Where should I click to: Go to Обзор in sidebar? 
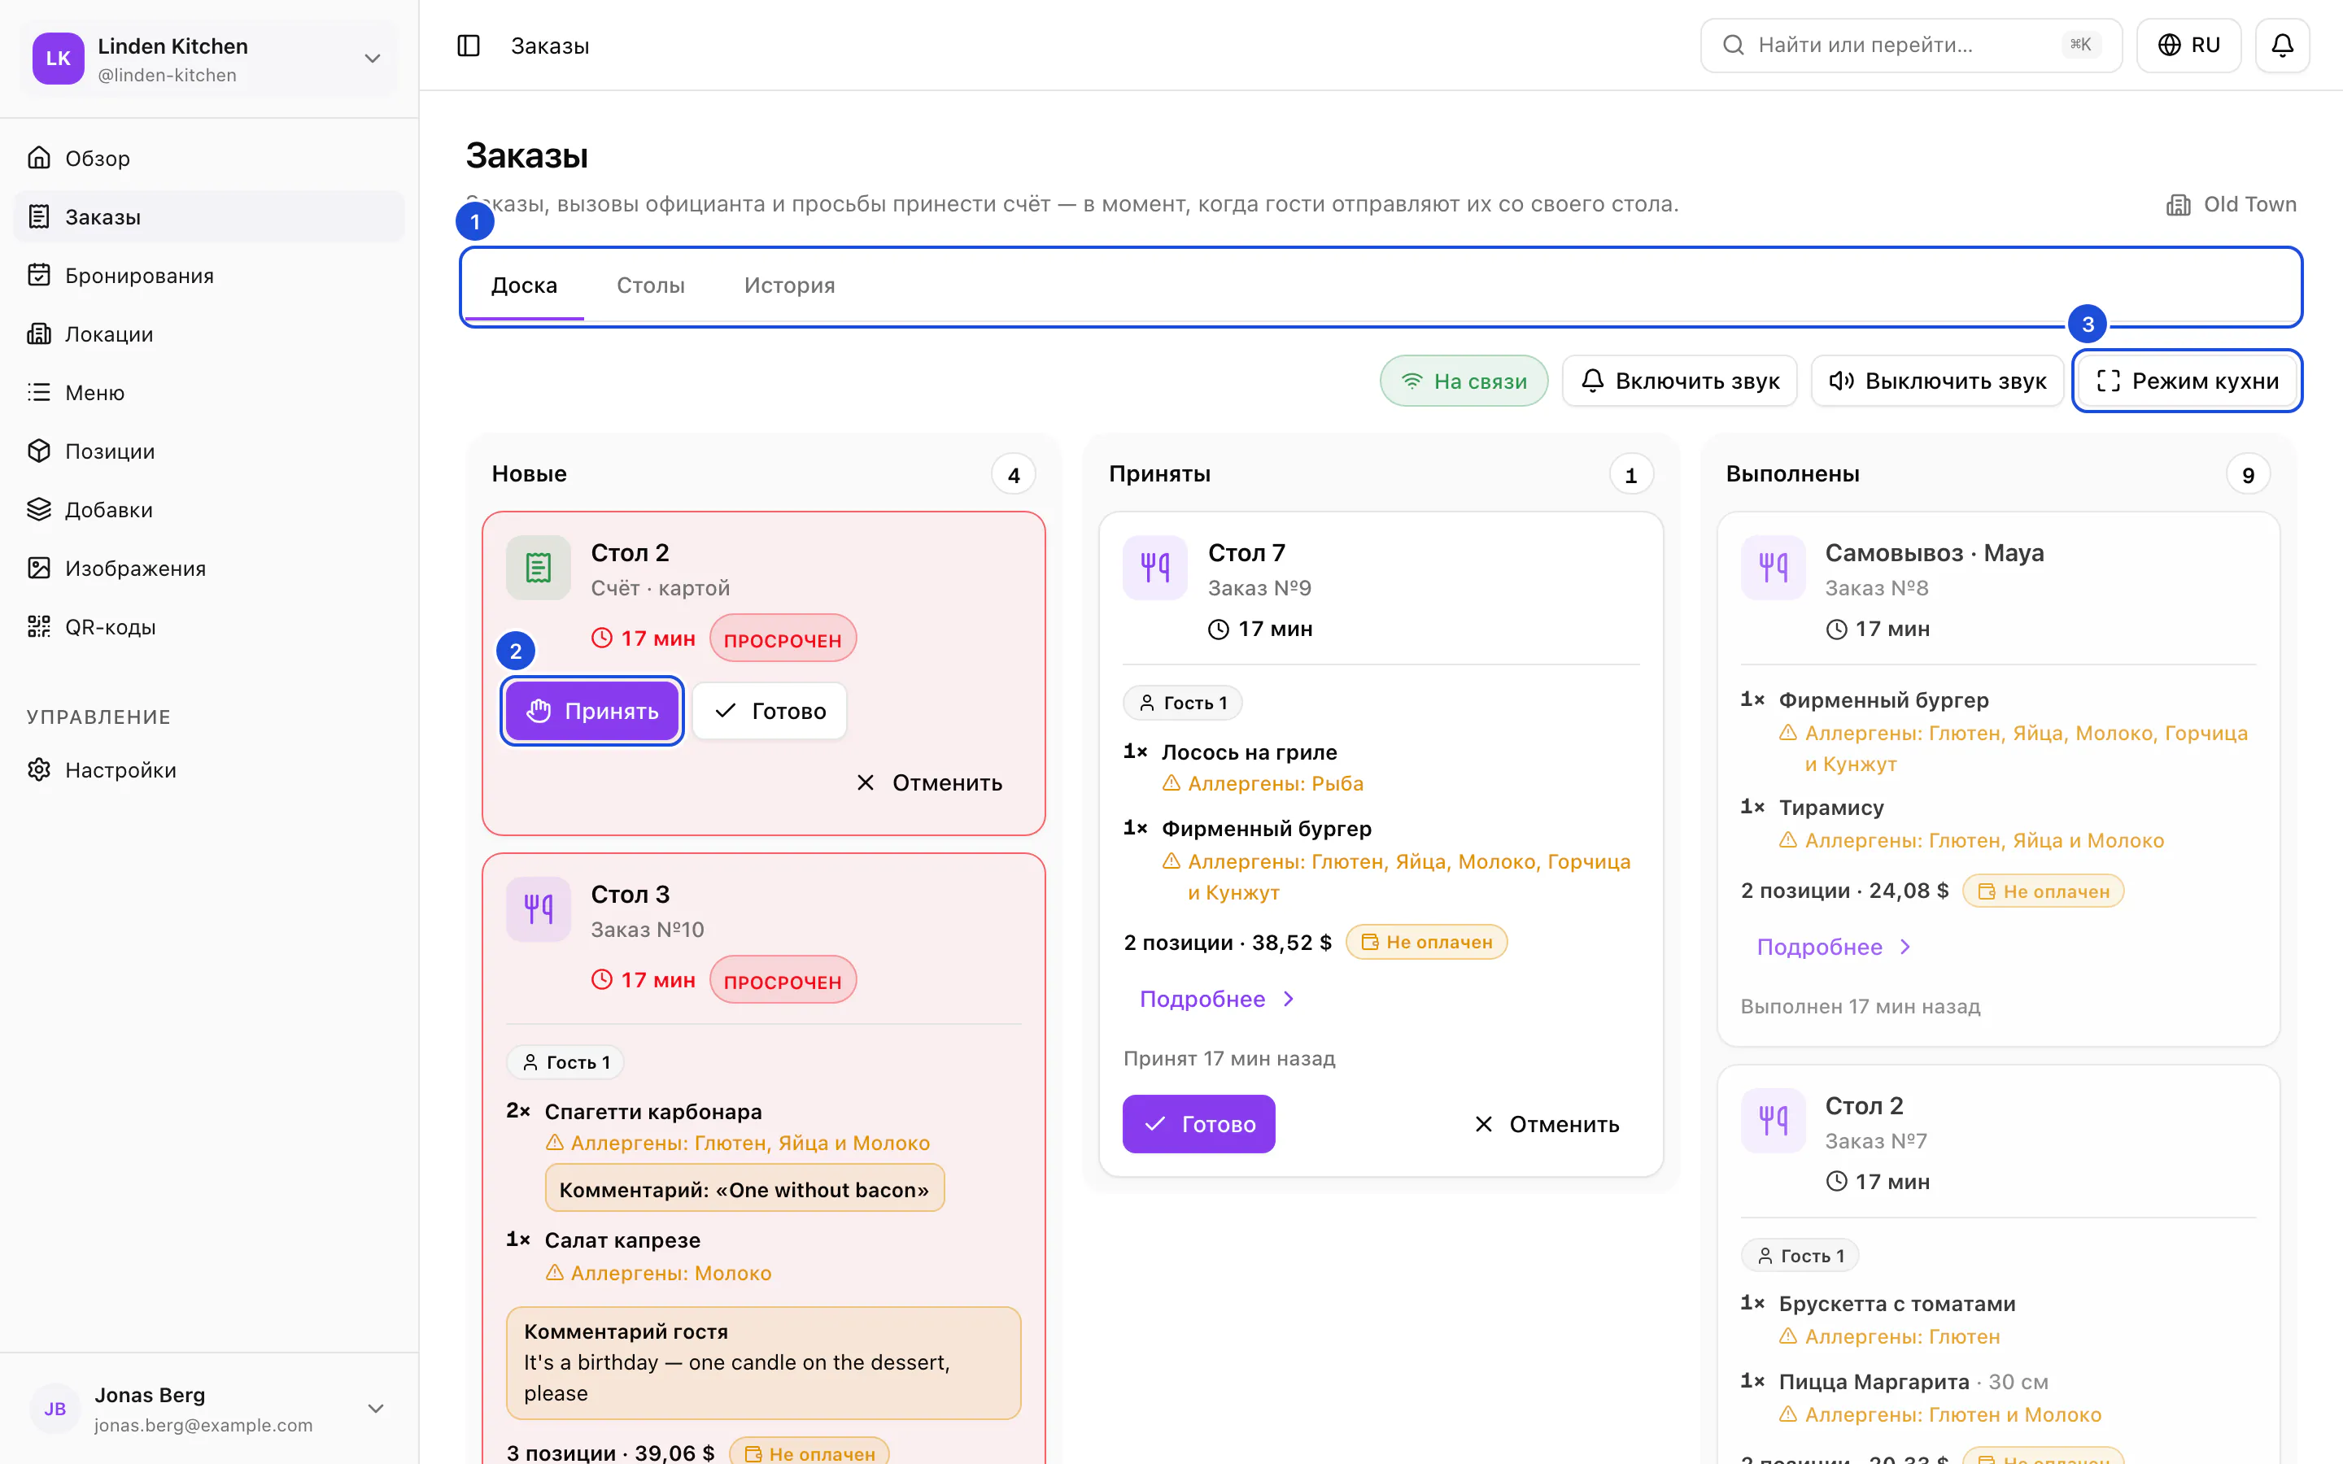209,158
